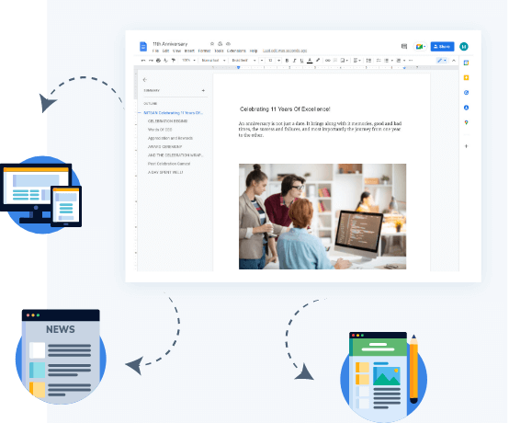Print the document using printer icon
The width and height of the screenshot is (509, 423).
[x=158, y=61]
